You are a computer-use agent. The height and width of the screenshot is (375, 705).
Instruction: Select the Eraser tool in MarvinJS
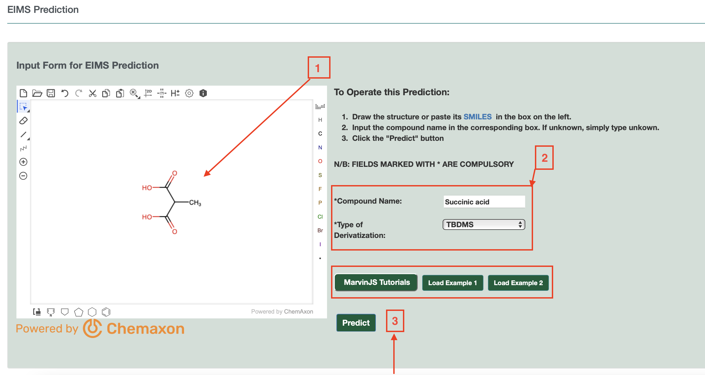[x=23, y=120]
